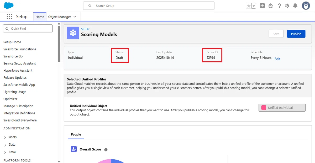
Task: Click the 2025/10/14 last update value
Action: [165, 58]
